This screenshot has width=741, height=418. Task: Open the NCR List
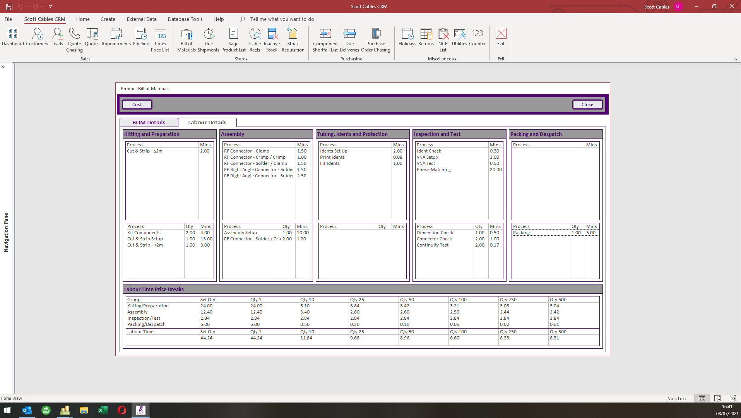(443, 40)
